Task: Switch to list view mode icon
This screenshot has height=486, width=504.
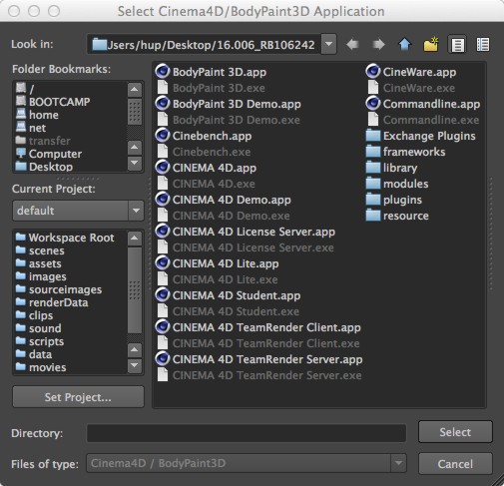Action: (457, 44)
